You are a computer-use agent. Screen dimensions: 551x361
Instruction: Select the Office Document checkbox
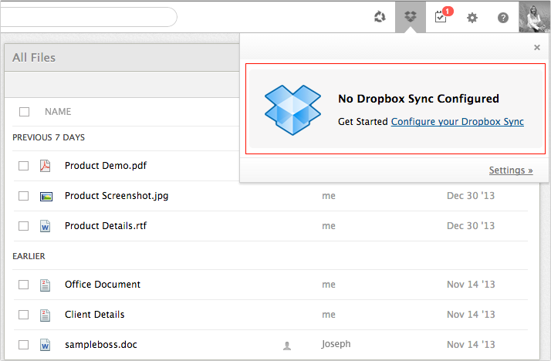coord(24,285)
